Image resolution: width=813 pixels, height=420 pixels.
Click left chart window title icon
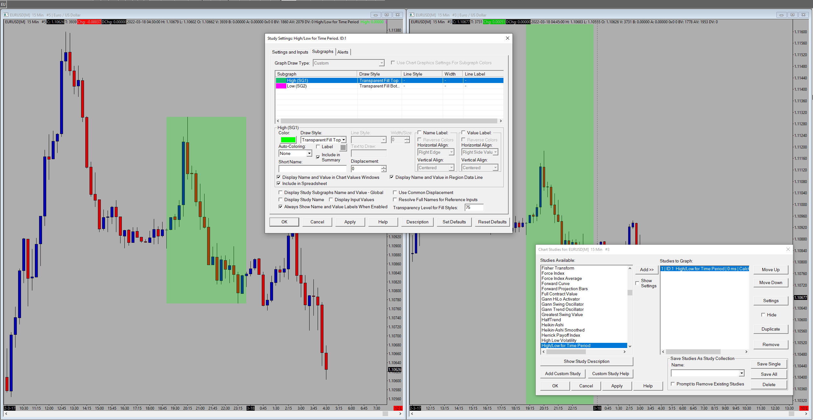(x=6, y=15)
